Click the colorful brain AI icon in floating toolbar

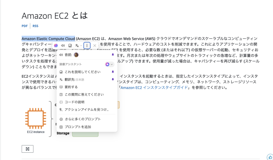(56, 46)
